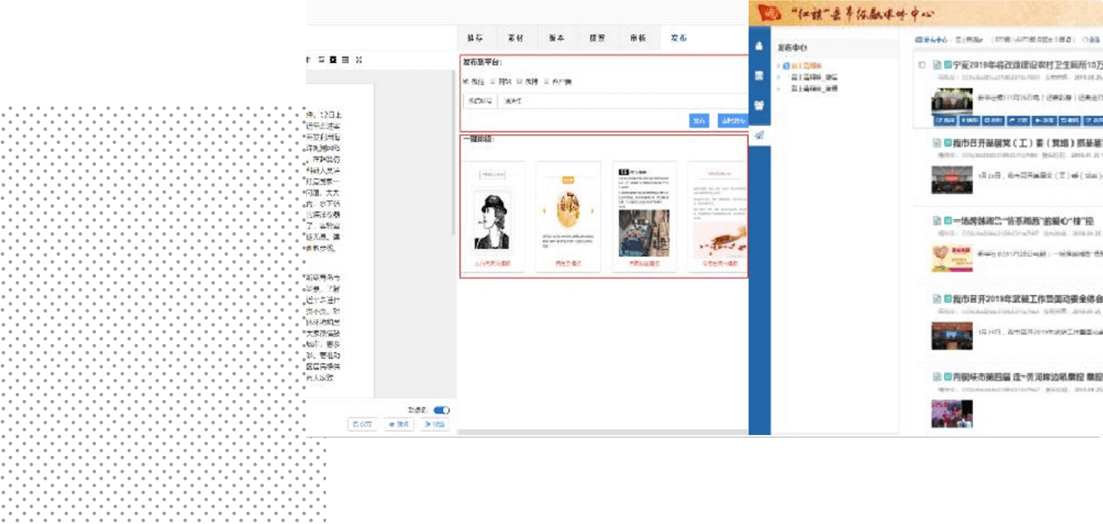The width and height of the screenshot is (1103, 524).
Task: Tick the checkbox beside the first news item
Action: pyautogui.click(x=921, y=65)
